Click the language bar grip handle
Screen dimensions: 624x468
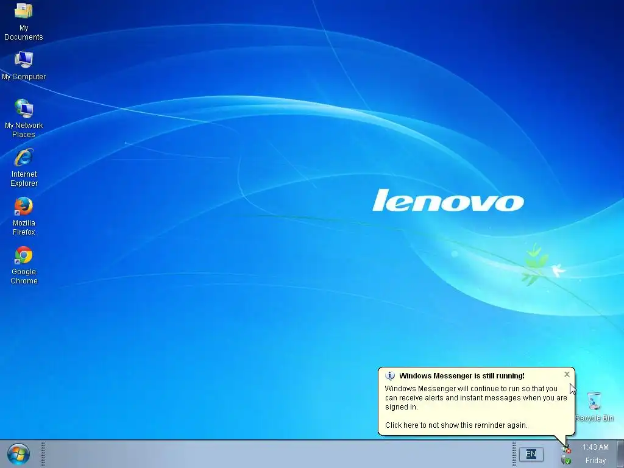coord(514,454)
